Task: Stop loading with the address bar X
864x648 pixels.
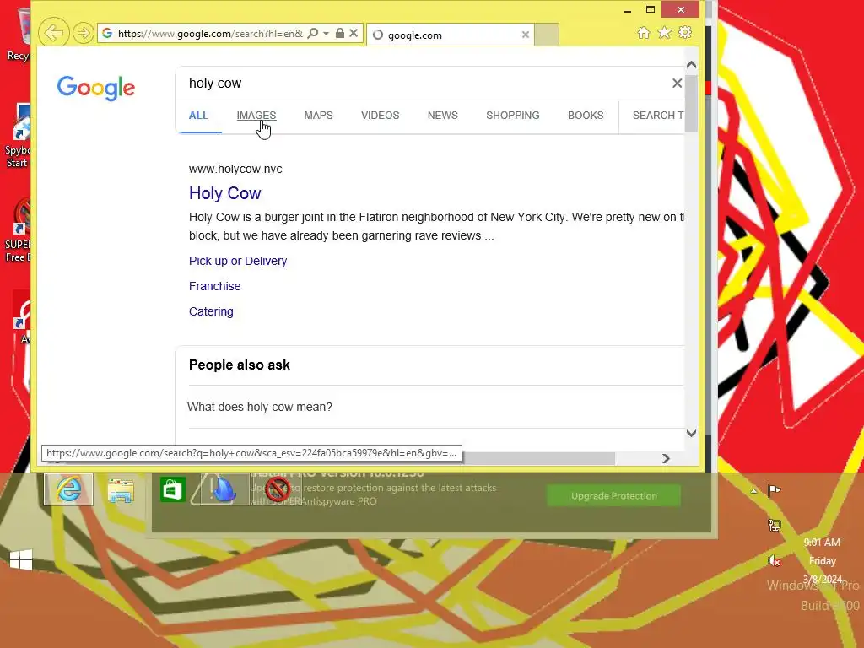Action: click(x=354, y=33)
